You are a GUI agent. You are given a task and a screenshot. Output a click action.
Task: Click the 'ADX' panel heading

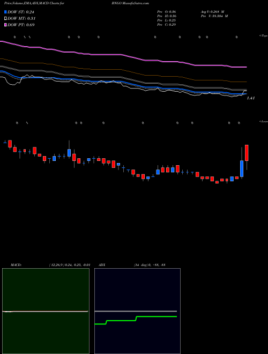pos(102,265)
